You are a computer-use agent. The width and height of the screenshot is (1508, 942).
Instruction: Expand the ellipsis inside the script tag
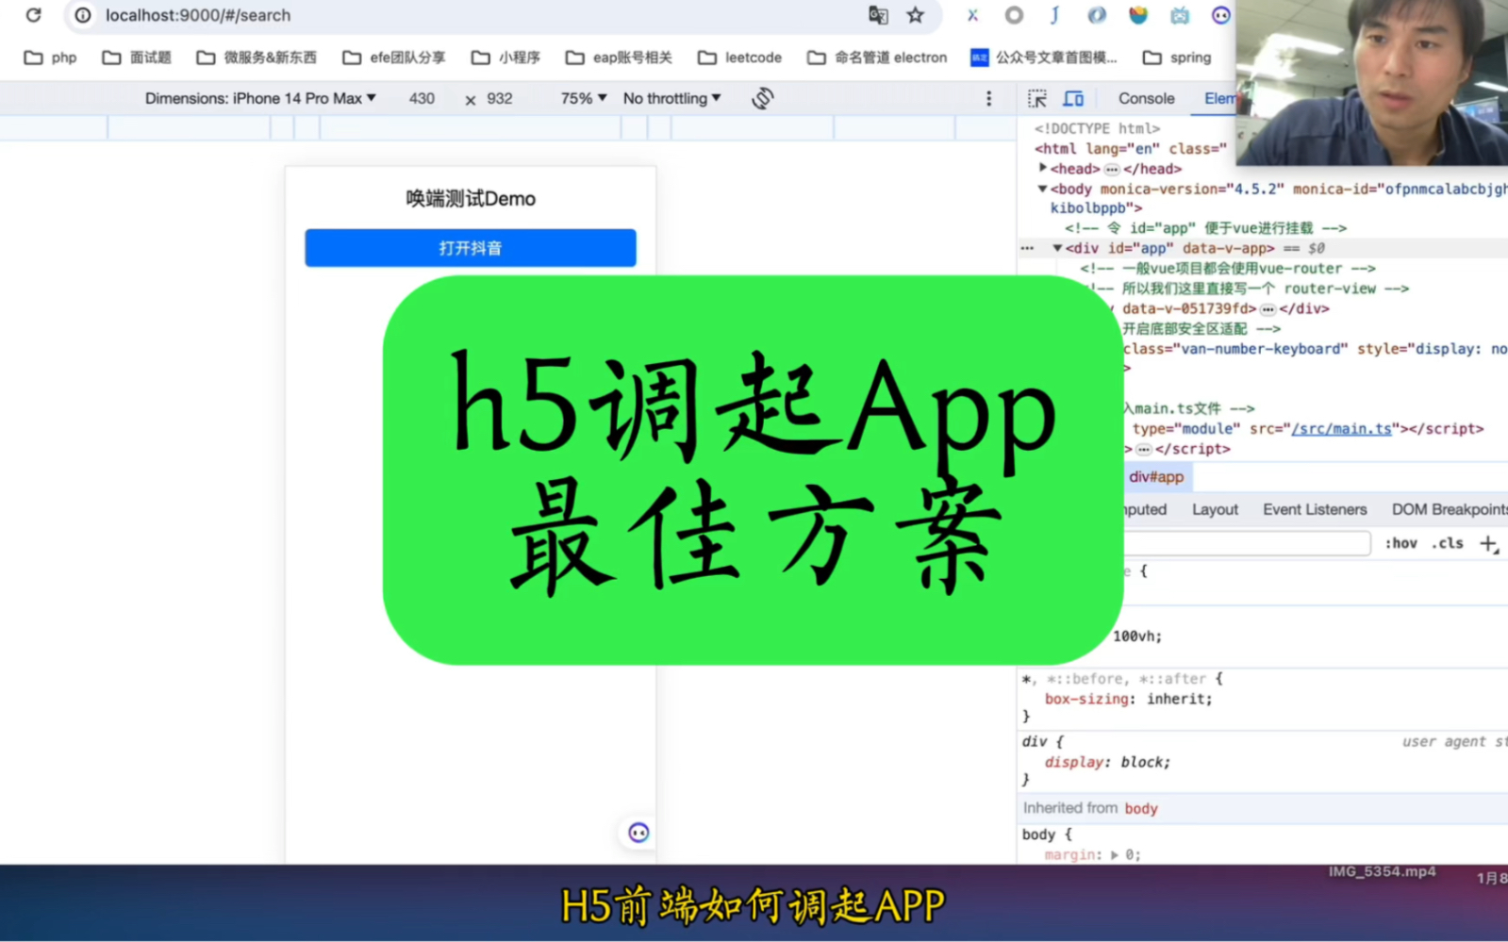click(1144, 450)
